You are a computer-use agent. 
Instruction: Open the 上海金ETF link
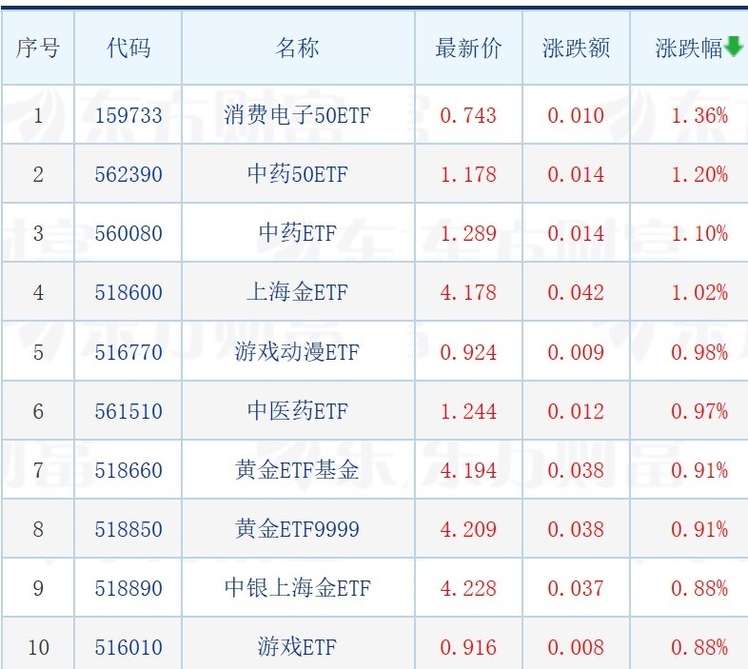298,292
